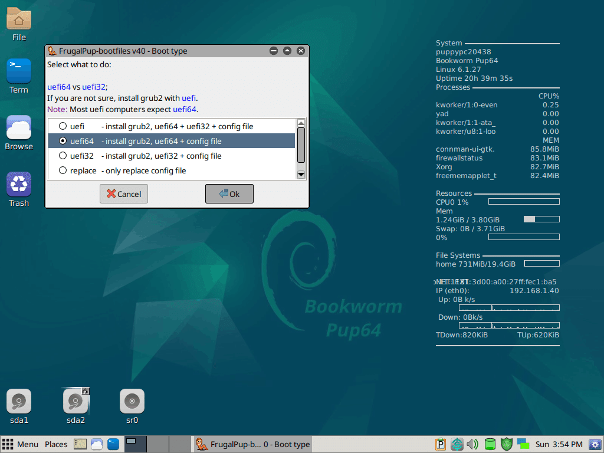The width and height of the screenshot is (604, 453).
Task: Click the Cancel button
Action: (x=124, y=193)
